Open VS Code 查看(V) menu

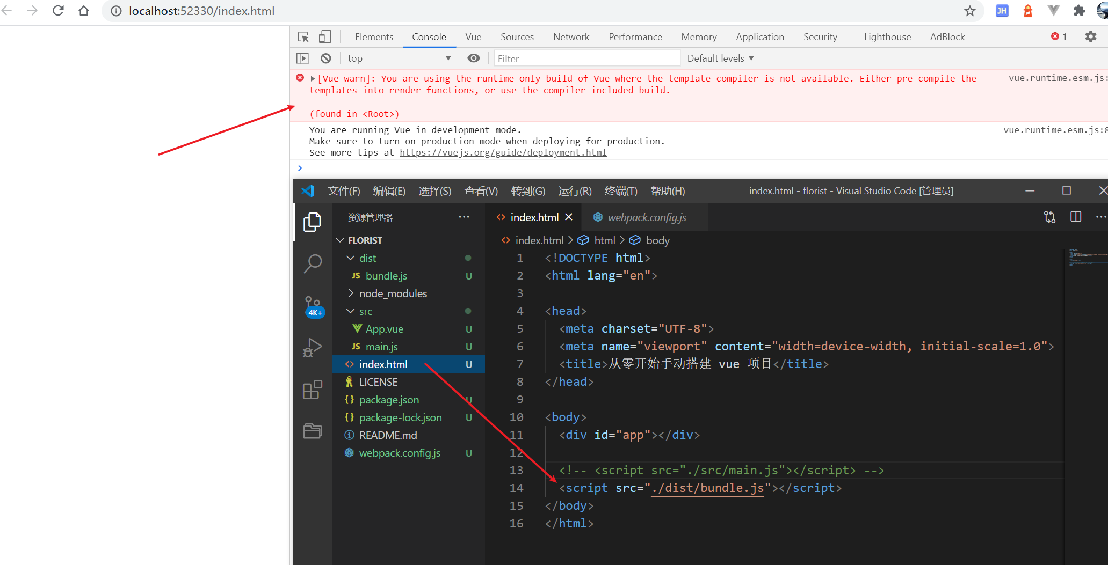481,191
